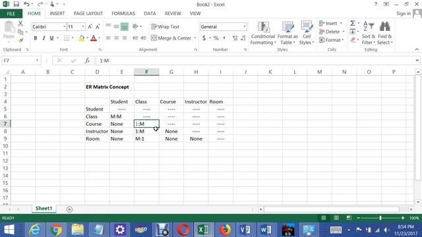Click the Insert Function fx icon

pyautogui.click(x=87, y=61)
